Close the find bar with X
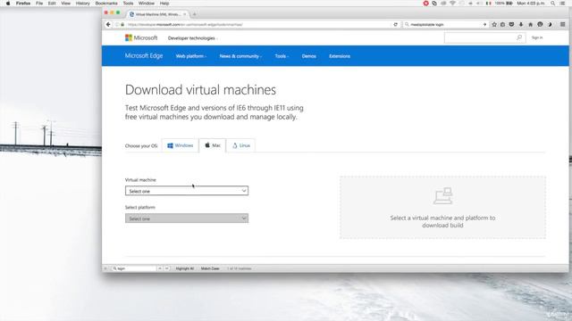572x321 pixels. 105,268
